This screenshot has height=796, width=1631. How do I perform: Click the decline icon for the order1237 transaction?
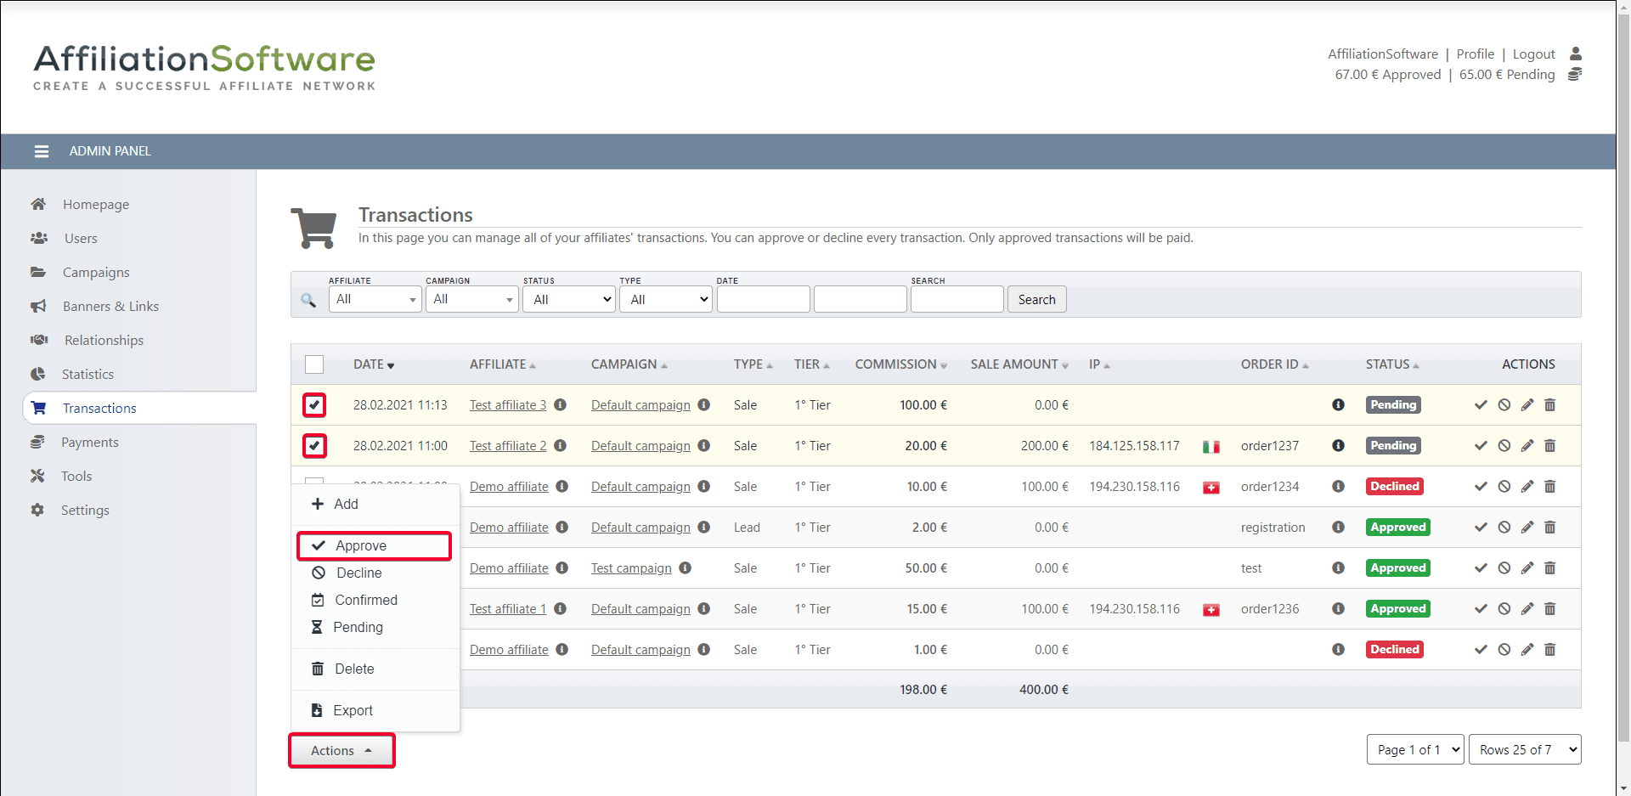point(1504,446)
